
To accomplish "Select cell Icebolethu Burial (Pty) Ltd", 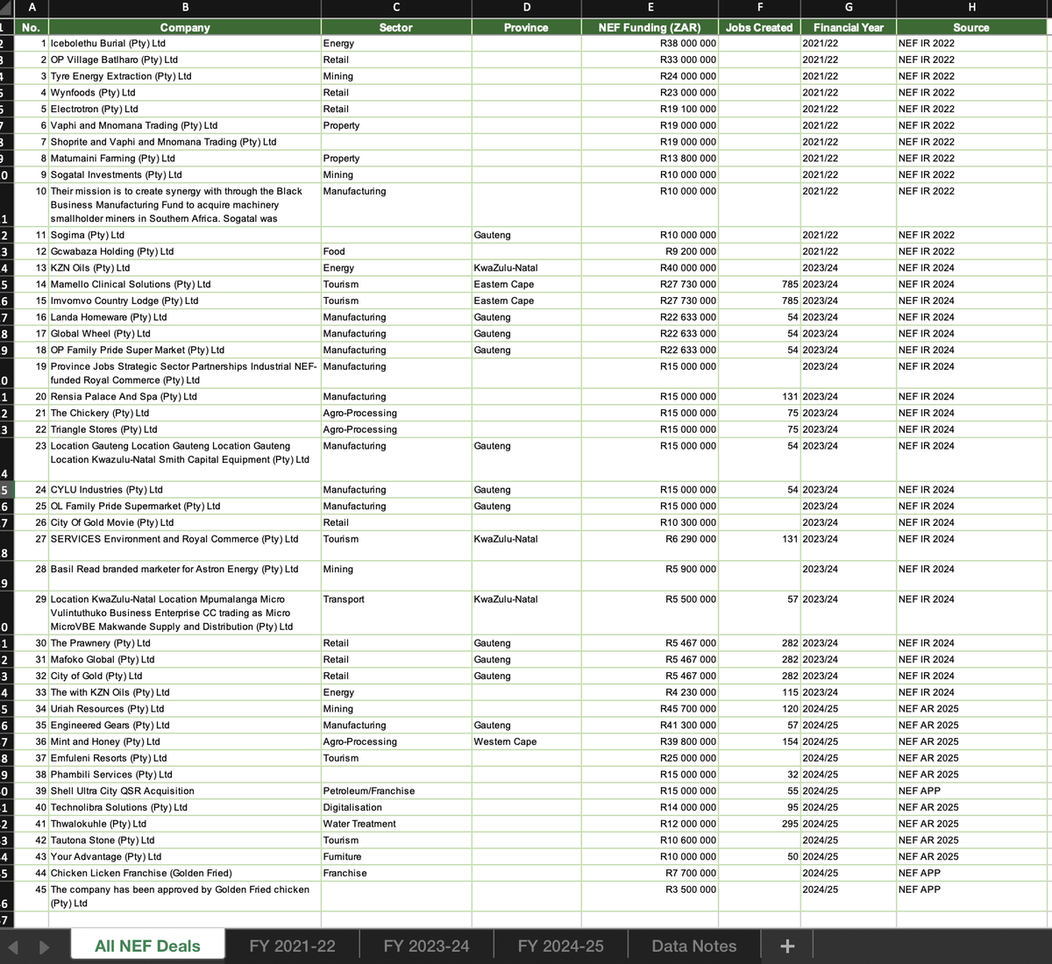I will click(185, 43).
